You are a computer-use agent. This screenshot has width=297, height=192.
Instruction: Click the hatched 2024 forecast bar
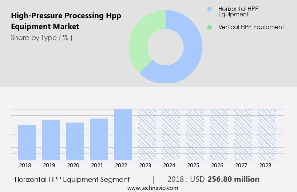tap(171, 135)
